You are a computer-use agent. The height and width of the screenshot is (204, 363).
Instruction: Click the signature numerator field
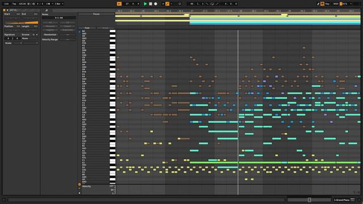pyautogui.click(x=8, y=39)
